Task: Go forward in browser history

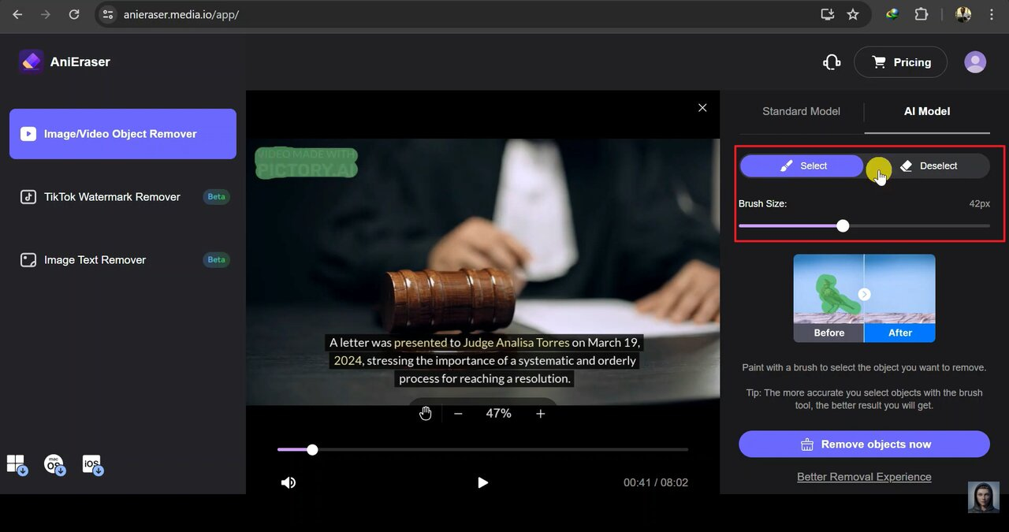Action: coord(46,14)
